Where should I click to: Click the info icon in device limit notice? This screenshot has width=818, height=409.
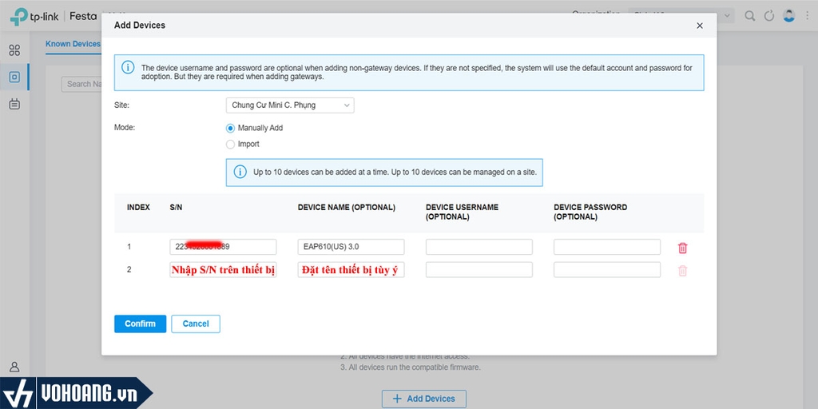[x=240, y=173]
